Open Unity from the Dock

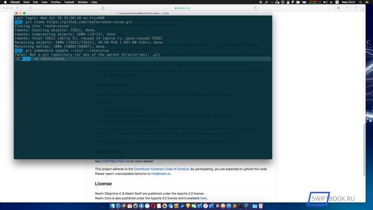coord(217,206)
